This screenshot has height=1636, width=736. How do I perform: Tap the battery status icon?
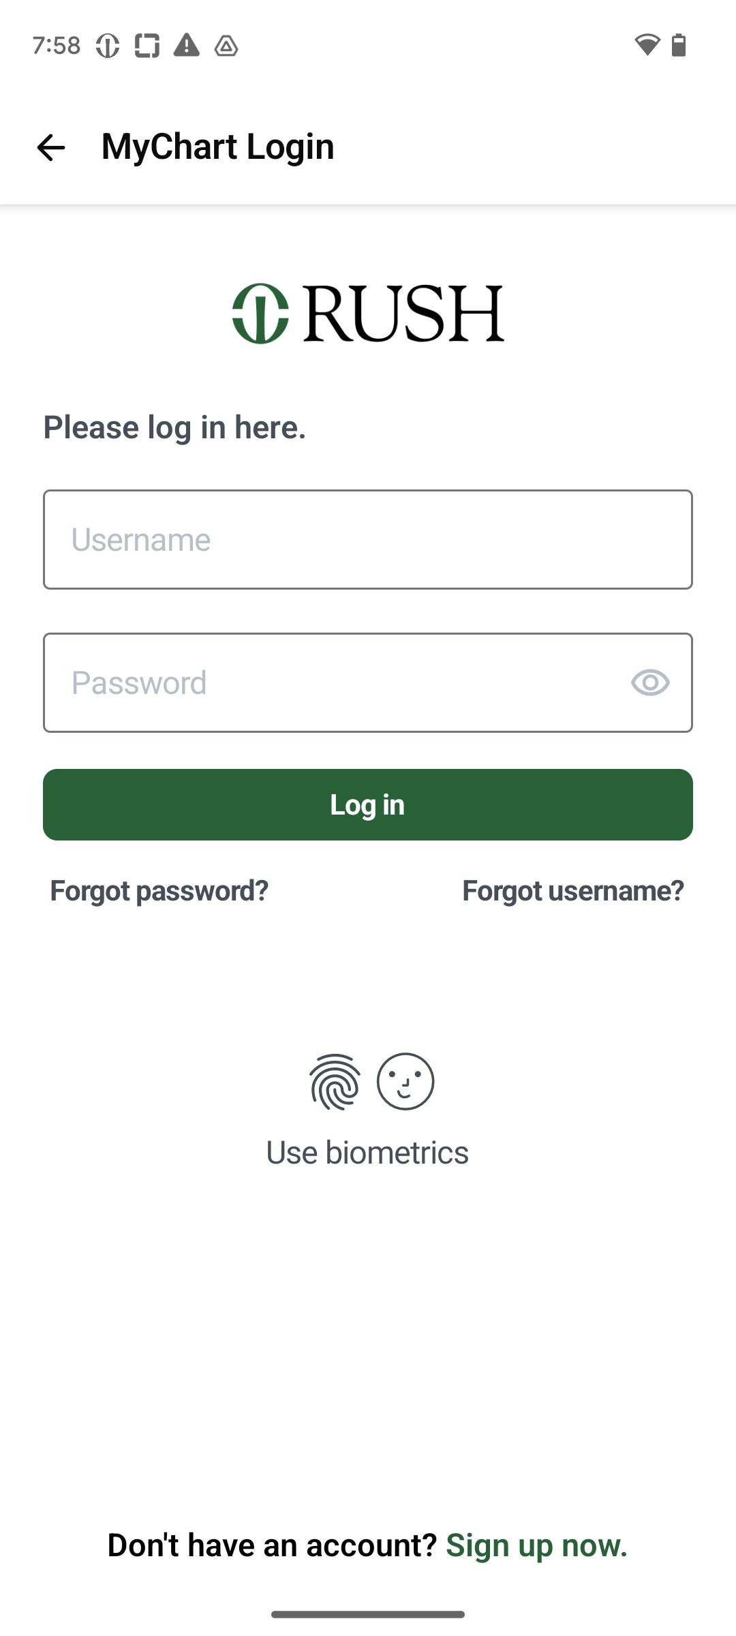[679, 45]
